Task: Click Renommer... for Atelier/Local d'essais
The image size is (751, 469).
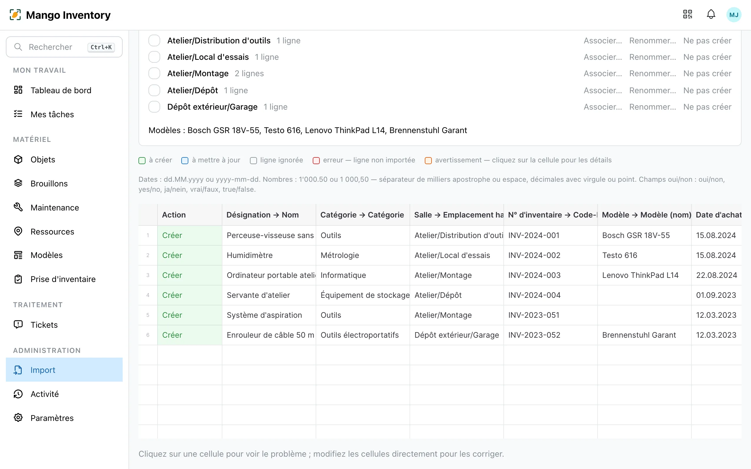Action: pos(653,57)
